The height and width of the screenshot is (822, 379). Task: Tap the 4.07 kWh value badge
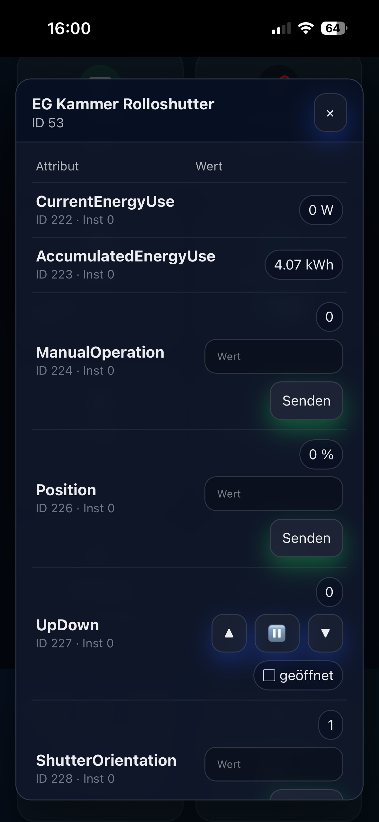(303, 265)
